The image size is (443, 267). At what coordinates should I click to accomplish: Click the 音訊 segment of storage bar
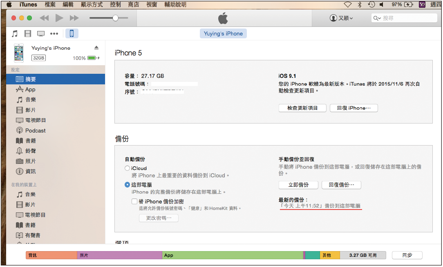(x=51, y=255)
